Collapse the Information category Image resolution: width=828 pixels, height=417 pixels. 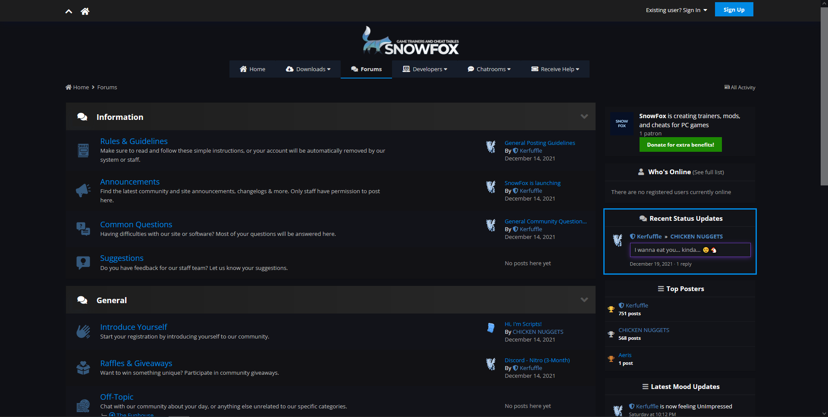pos(584,116)
